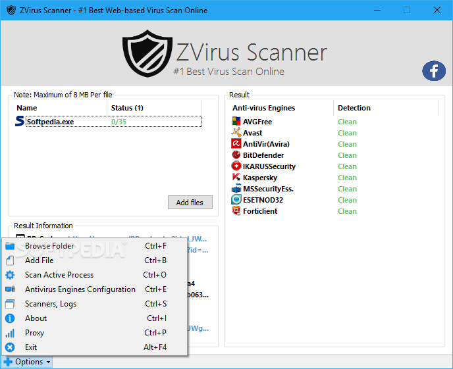Click the Scan Active Process gear icon
This screenshot has width=453, height=369.
10,275
